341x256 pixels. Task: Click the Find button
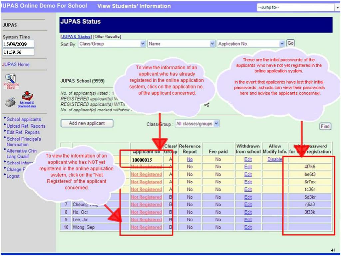point(325,126)
